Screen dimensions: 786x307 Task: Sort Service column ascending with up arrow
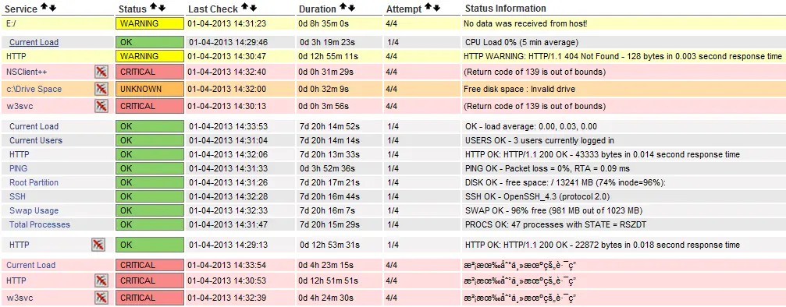pyautogui.click(x=45, y=8)
